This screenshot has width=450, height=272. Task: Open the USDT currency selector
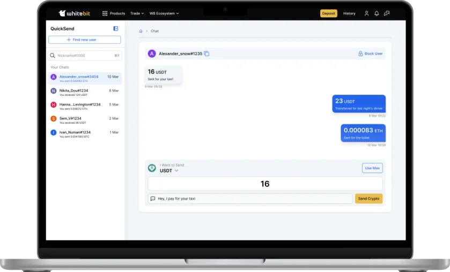pos(169,171)
